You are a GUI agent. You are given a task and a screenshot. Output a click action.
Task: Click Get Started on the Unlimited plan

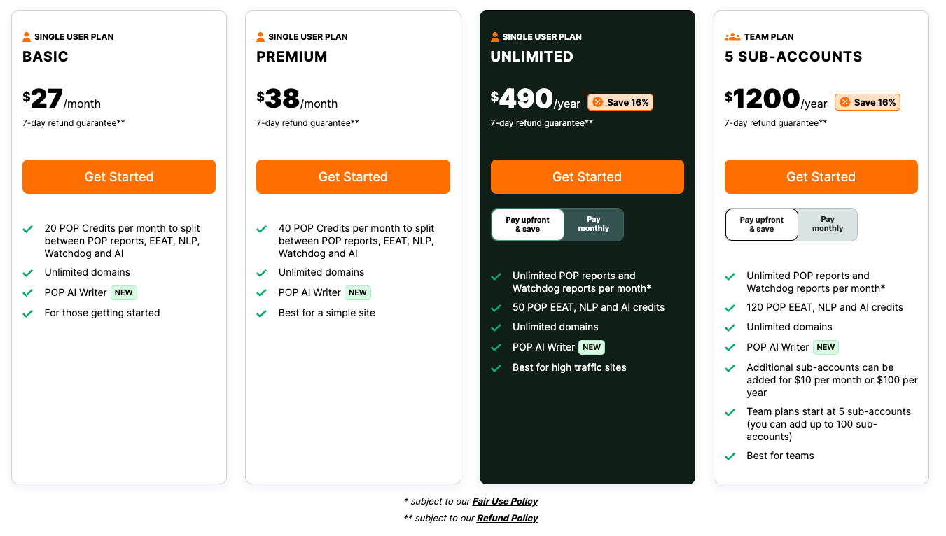pos(587,176)
